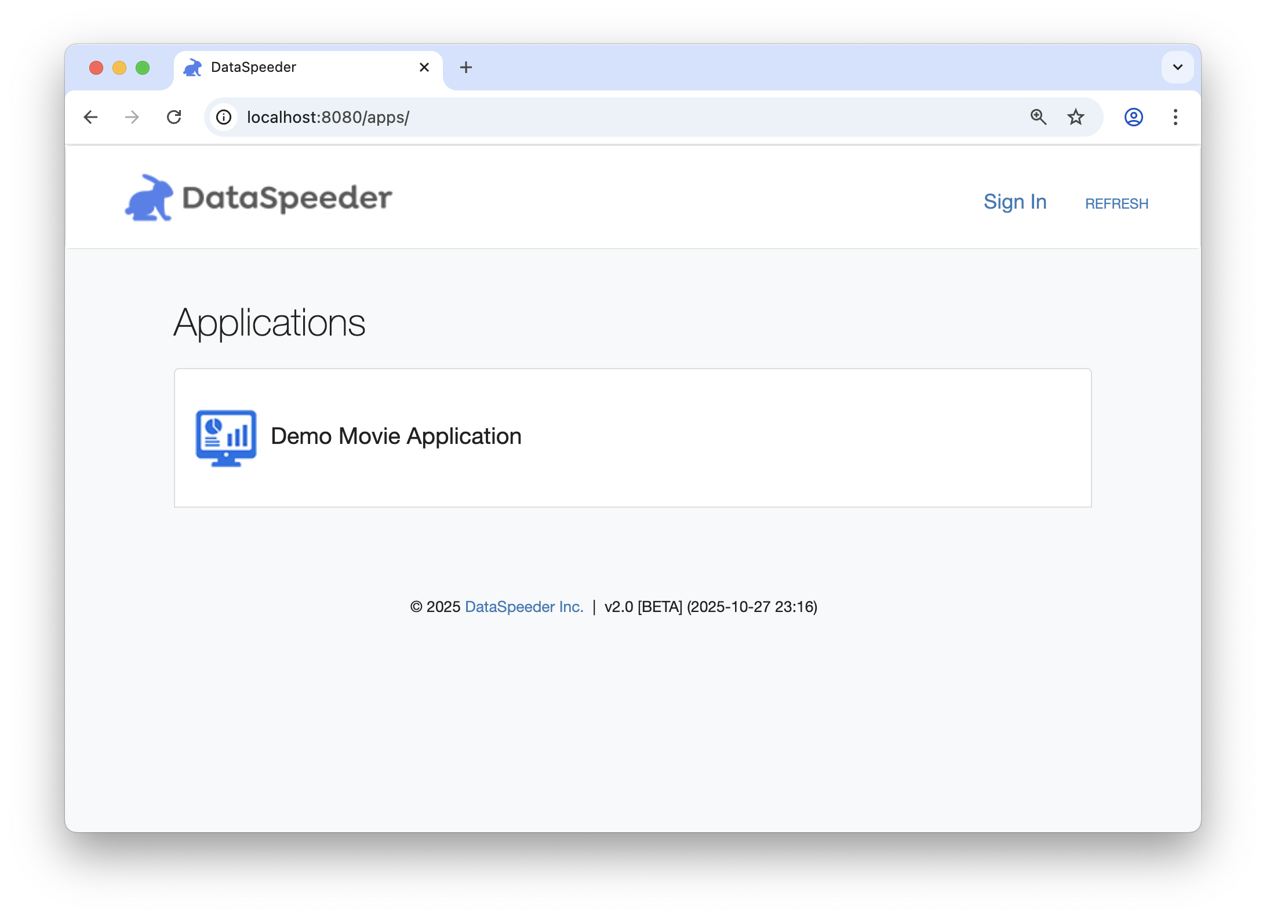Expand the tab search dropdown chevron
This screenshot has width=1266, height=918.
pyautogui.click(x=1177, y=67)
